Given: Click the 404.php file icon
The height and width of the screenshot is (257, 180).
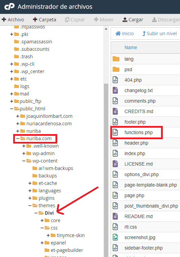Looking at the screenshot, I should [115, 80].
